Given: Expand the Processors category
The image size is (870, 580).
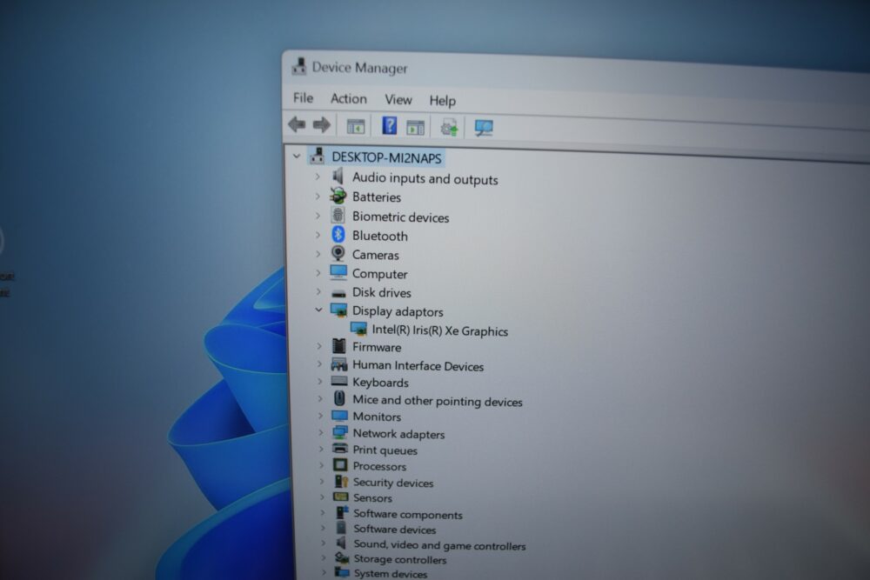Looking at the screenshot, I should (x=321, y=464).
